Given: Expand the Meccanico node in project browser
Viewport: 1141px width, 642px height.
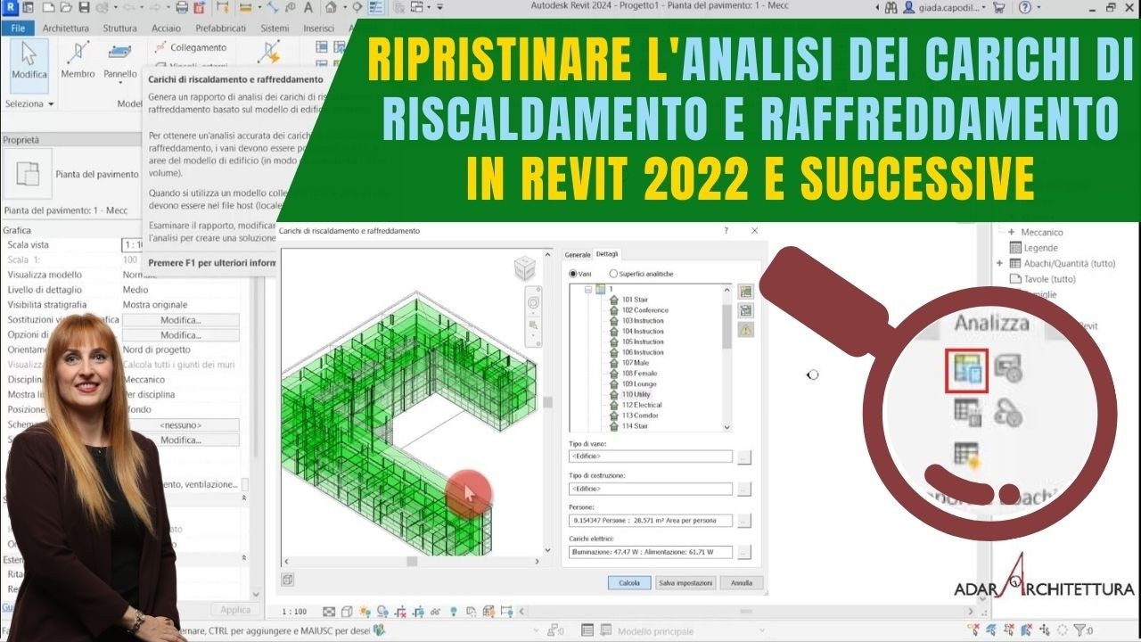Looking at the screenshot, I should 1012,232.
